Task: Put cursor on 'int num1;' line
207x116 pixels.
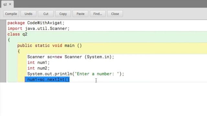Action: [38, 63]
